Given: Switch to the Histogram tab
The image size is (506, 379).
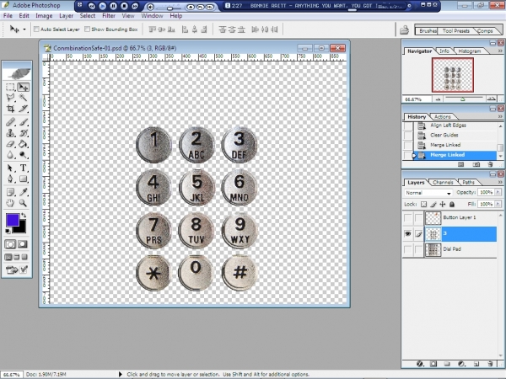Looking at the screenshot, I should pos(470,51).
